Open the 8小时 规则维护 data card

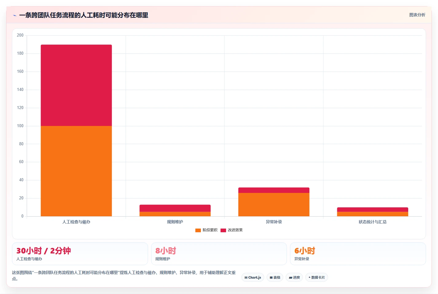219,254
